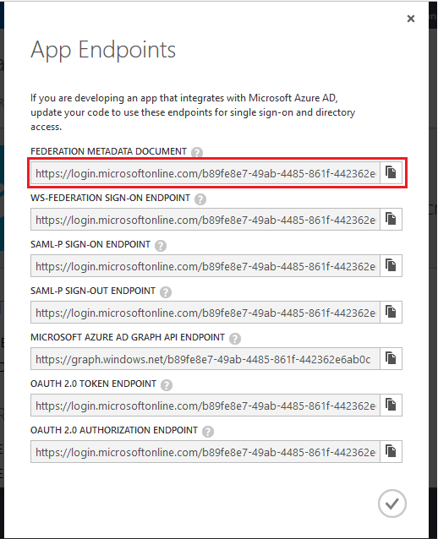Click the SAML-P SIGN-OUT ENDPOINT label
This screenshot has width=438, height=539.
coord(93,291)
